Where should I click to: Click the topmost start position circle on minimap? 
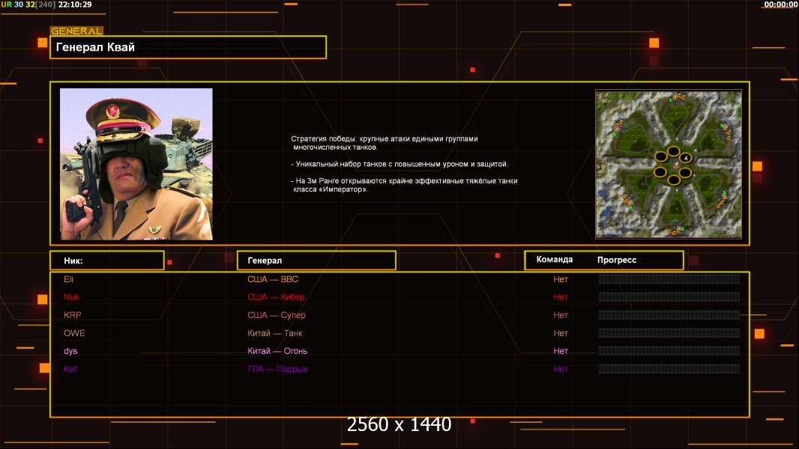click(673, 152)
